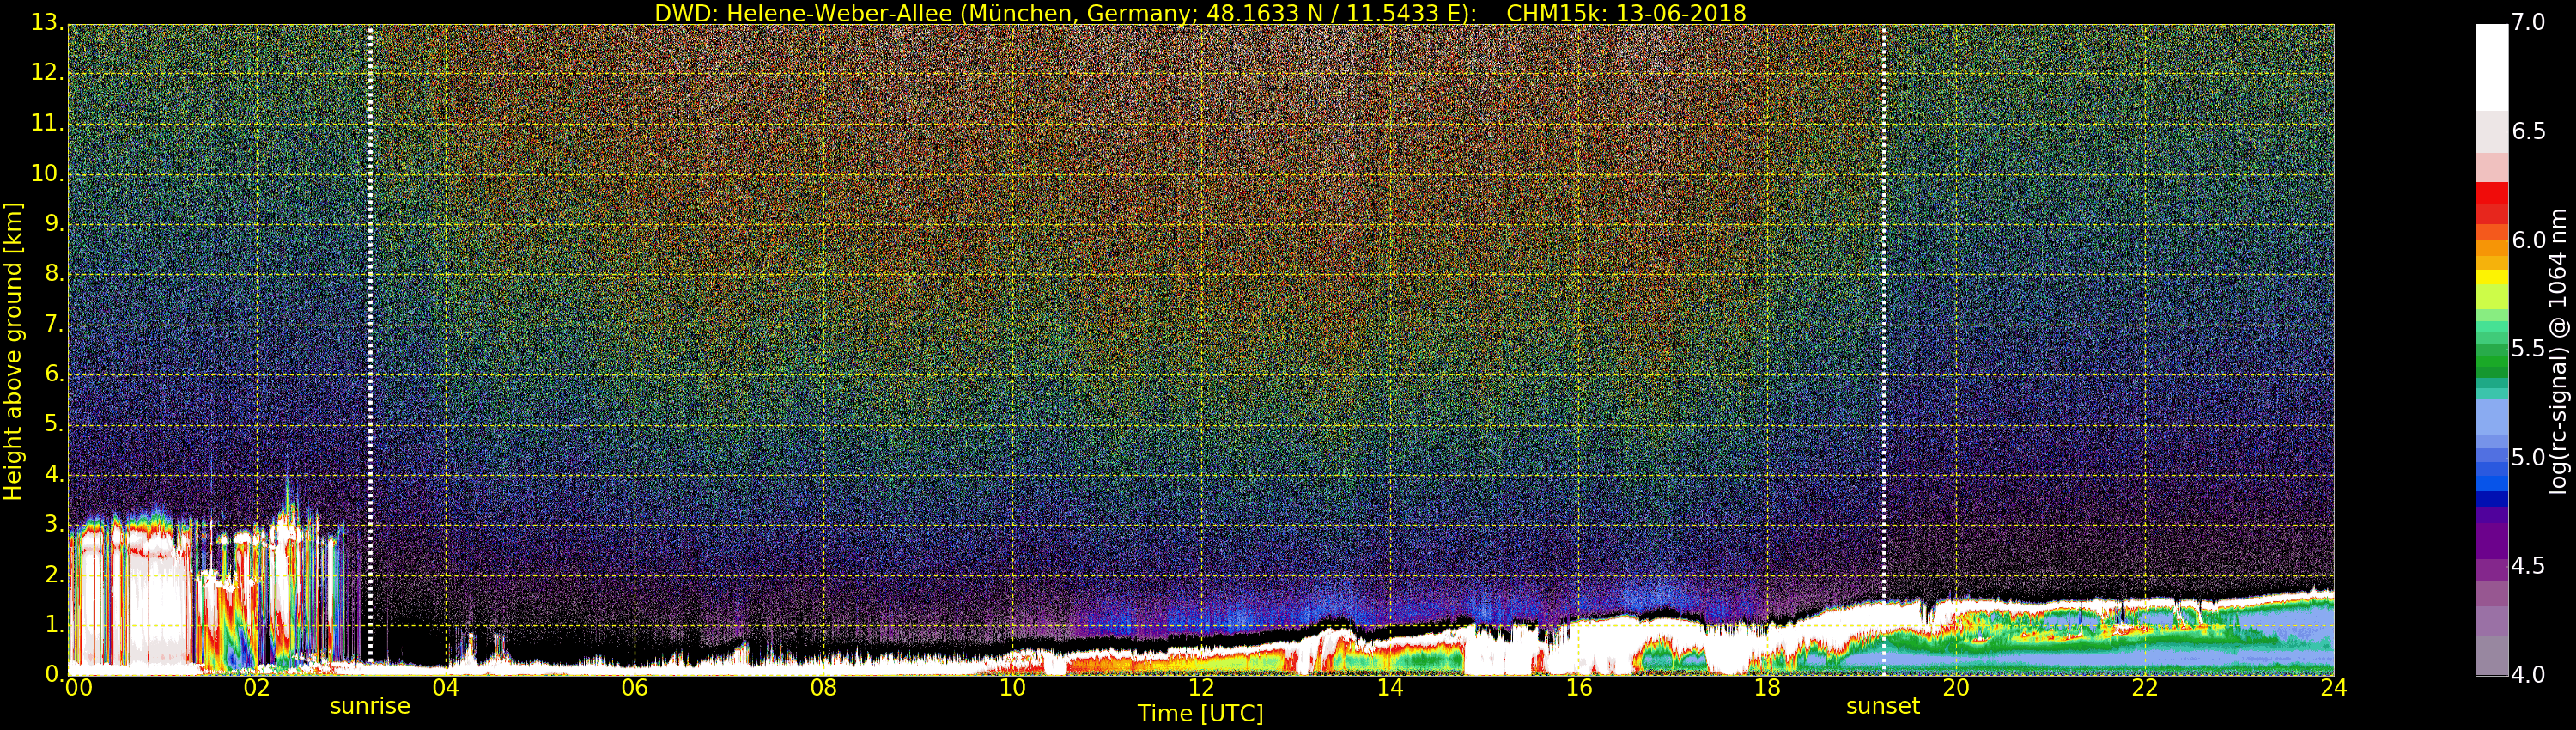Click the height axis tick '8.'
This screenshot has width=2576, height=730.
tap(54, 274)
